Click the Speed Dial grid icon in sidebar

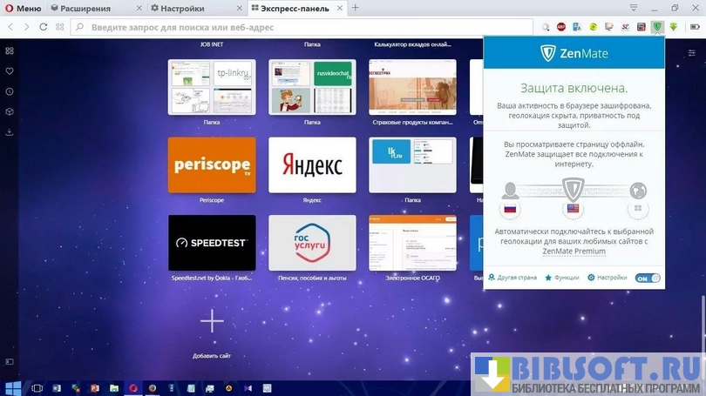pyautogui.click(x=9, y=50)
